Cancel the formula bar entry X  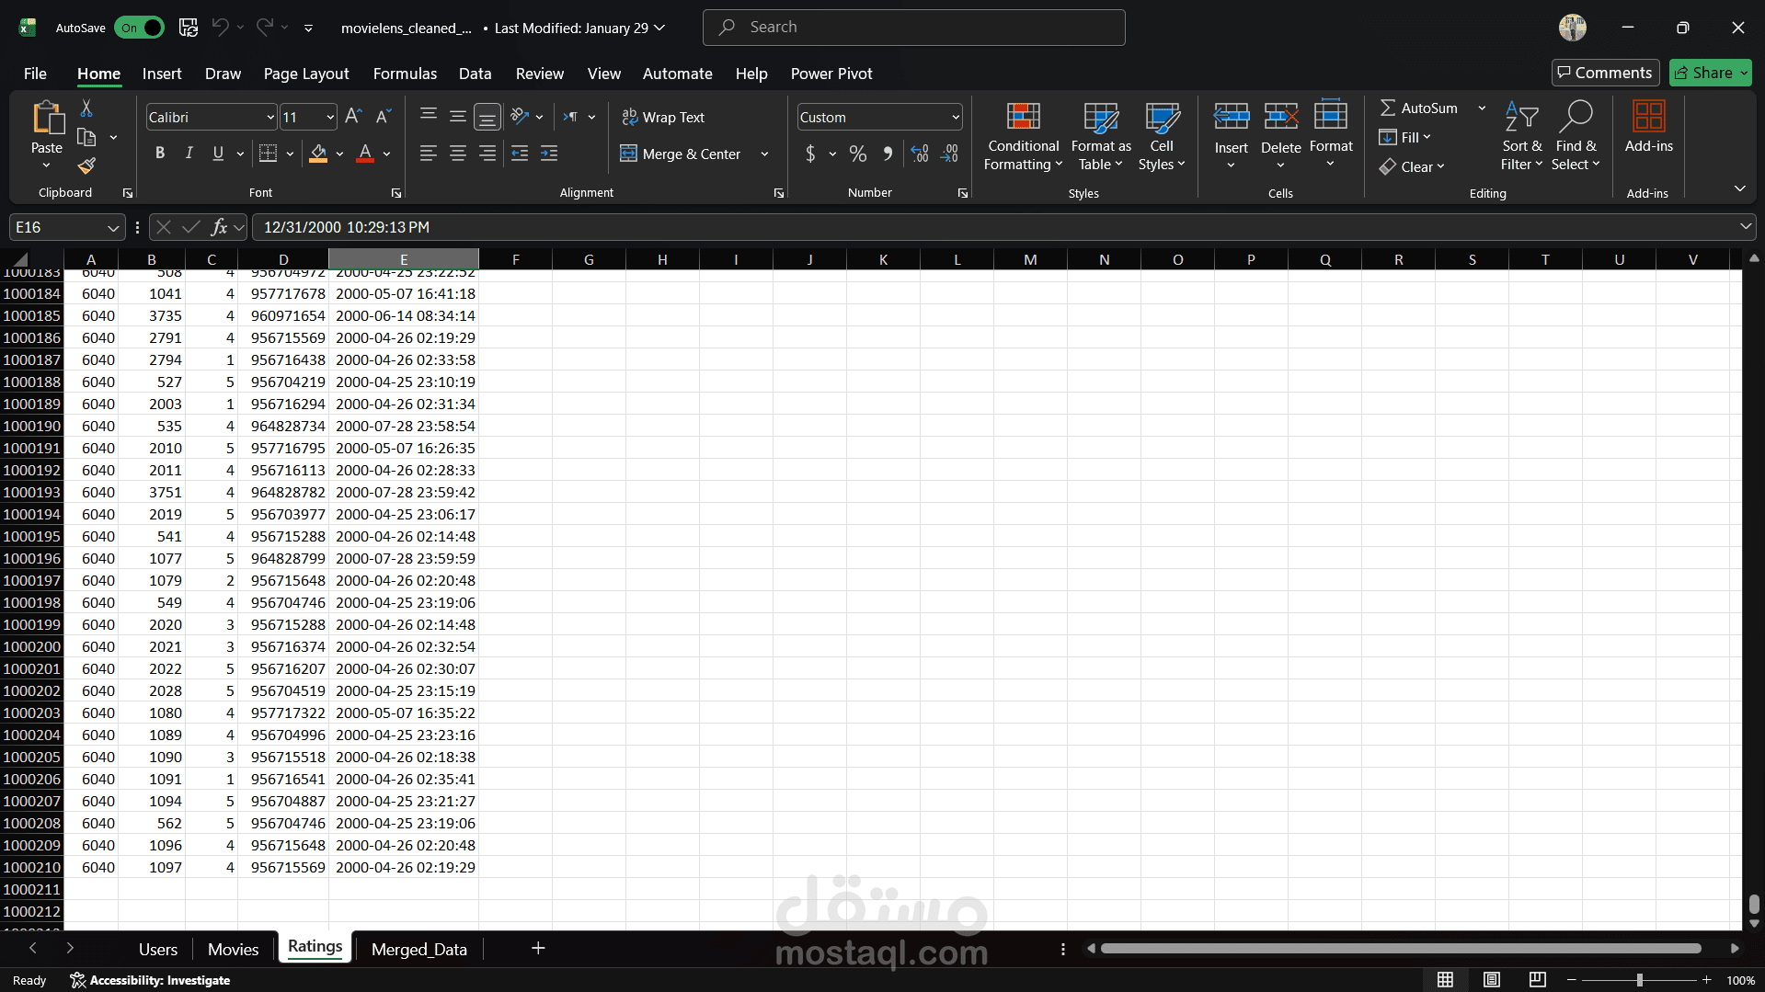pos(164,227)
